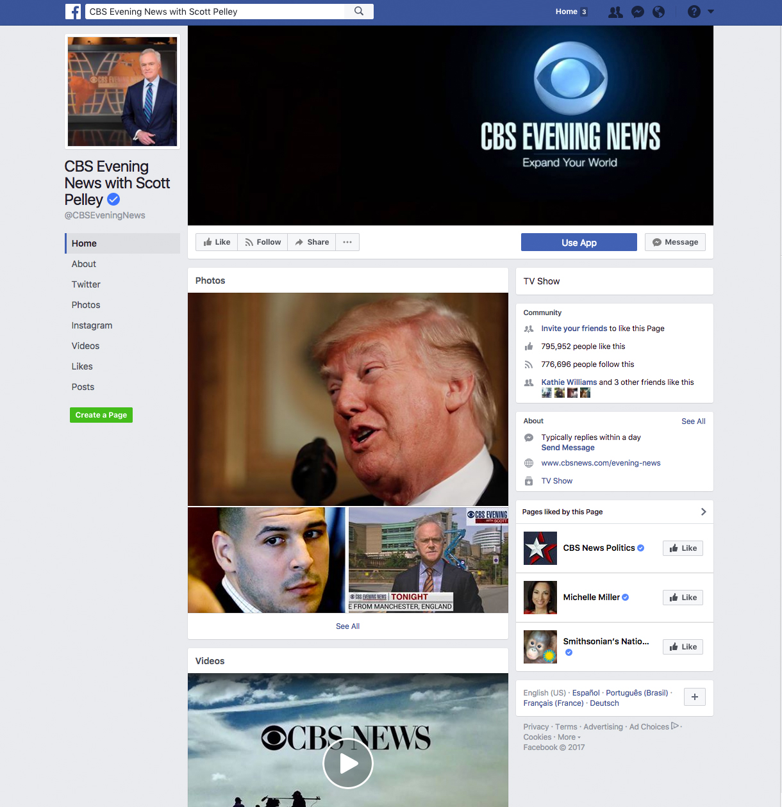Open the Terms footer link
This screenshot has width=782, height=807.
[566, 727]
